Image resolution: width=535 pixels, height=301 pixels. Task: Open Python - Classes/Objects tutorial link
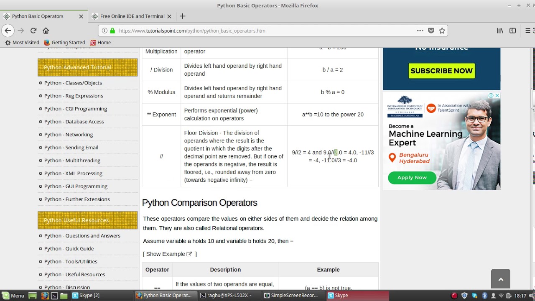[x=73, y=83]
